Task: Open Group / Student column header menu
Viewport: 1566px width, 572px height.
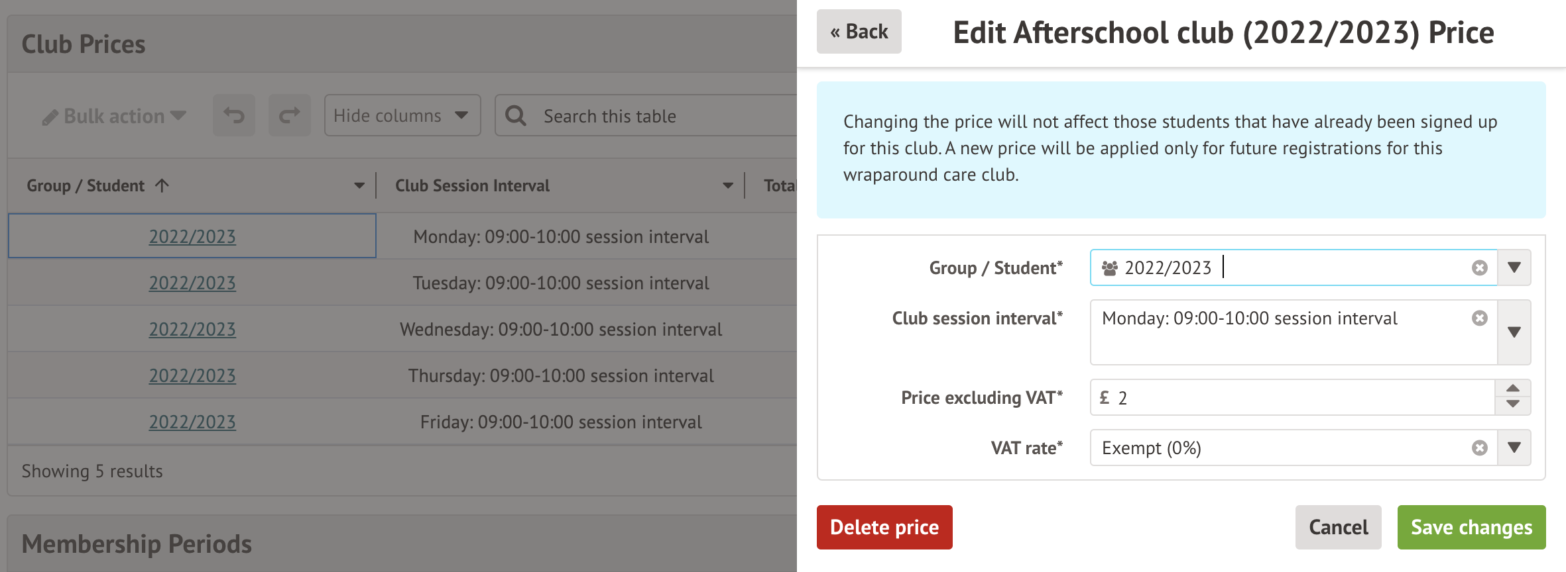Action: click(x=359, y=186)
